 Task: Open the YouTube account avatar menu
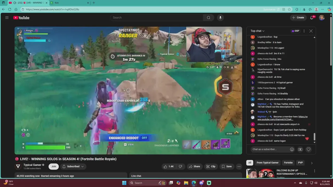click(322, 18)
